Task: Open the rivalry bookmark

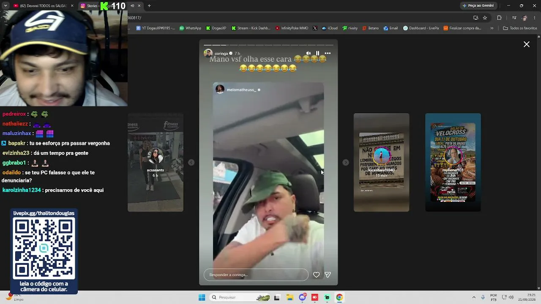Action: 350,28
